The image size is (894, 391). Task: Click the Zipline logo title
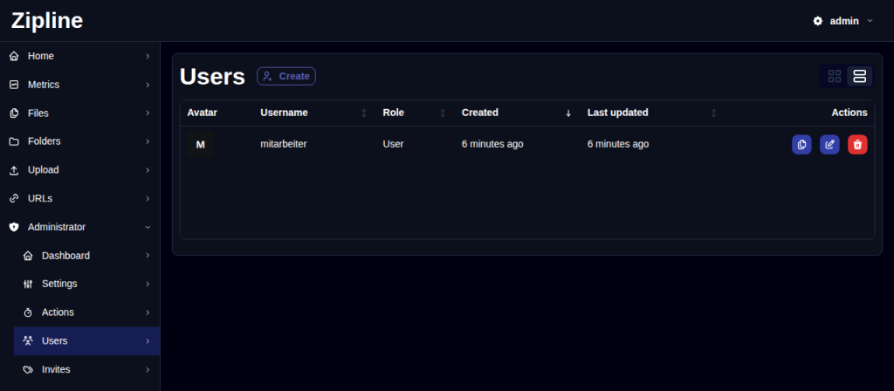pos(47,21)
